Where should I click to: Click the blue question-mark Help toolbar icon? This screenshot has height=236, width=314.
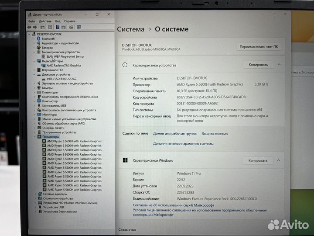[x=58, y=27]
